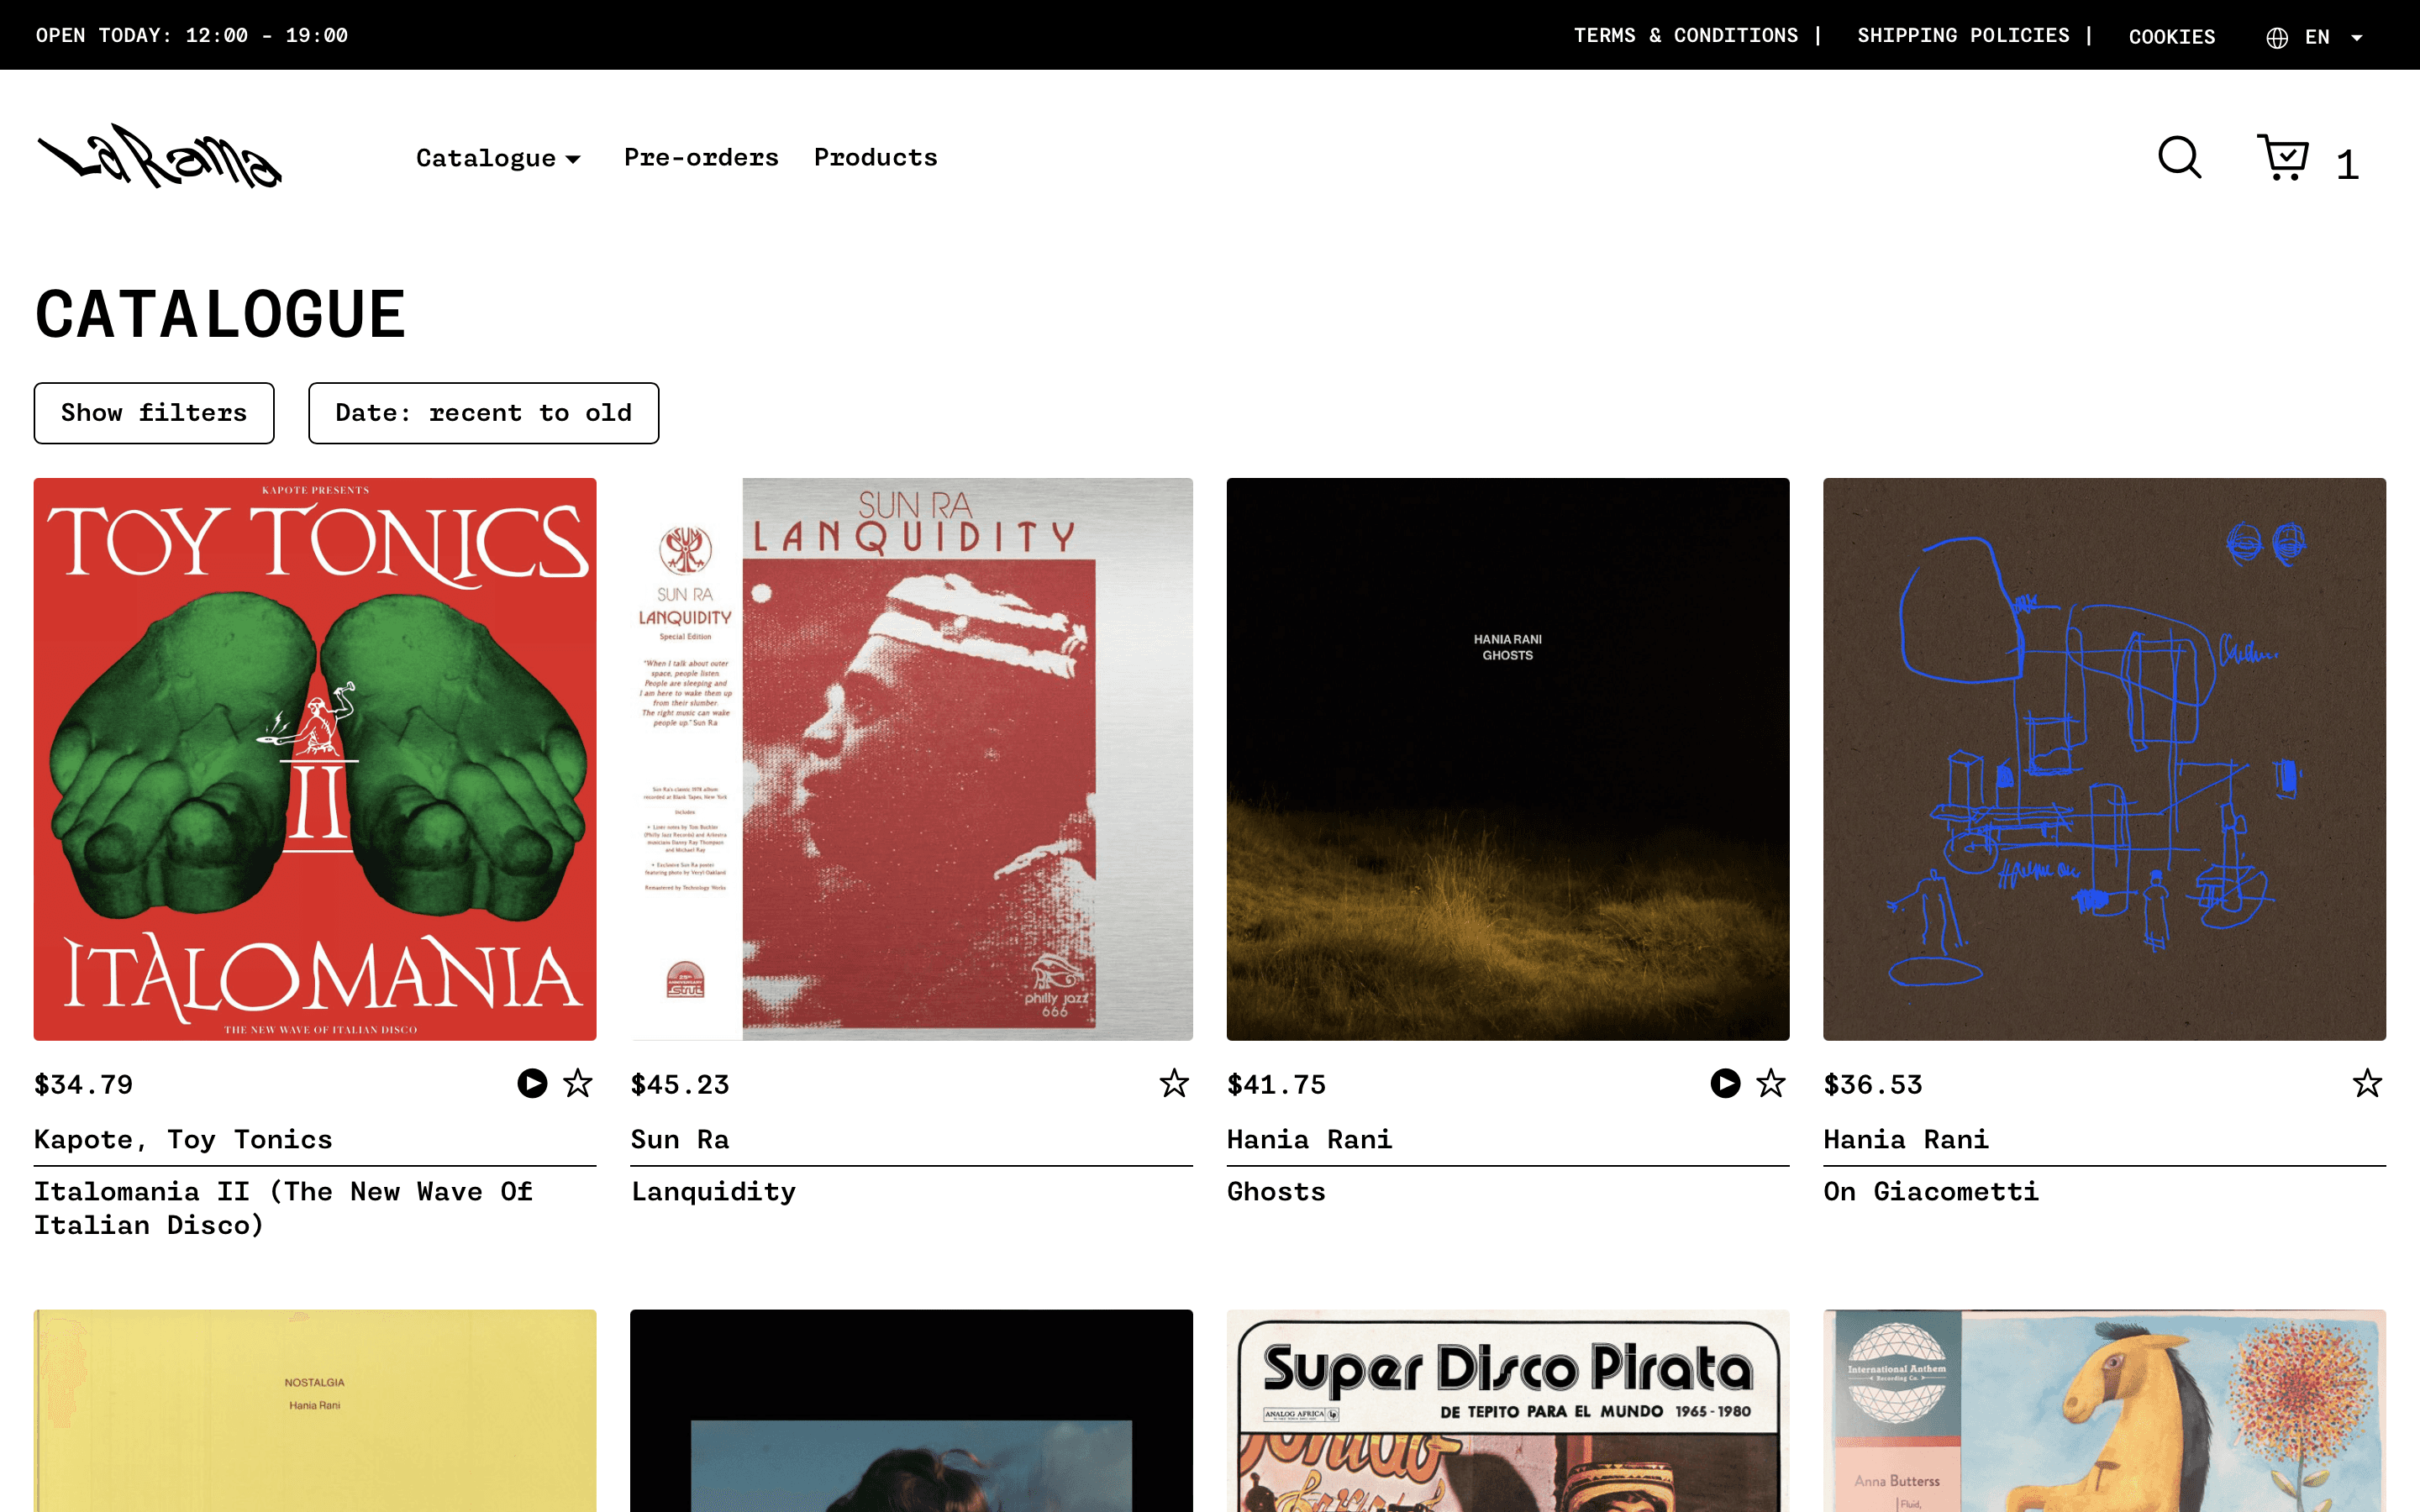Open the search magnifier icon
Screen dimensions: 2420x1512
pyautogui.click(x=2179, y=157)
